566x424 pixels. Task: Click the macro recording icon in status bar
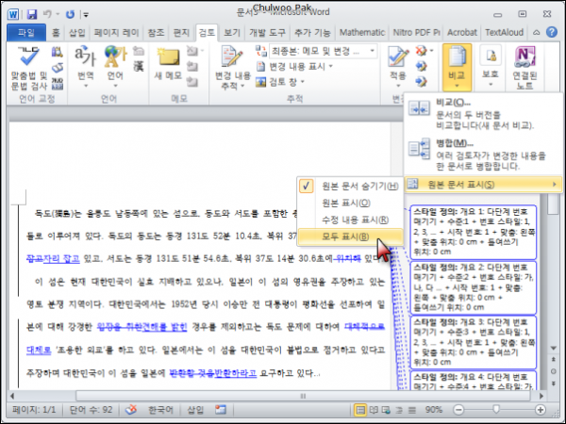coord(220,410)
